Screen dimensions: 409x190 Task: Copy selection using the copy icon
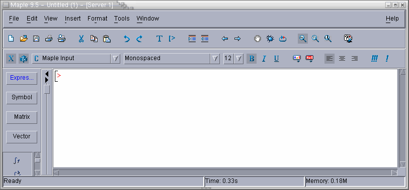[x=94, y=39]
